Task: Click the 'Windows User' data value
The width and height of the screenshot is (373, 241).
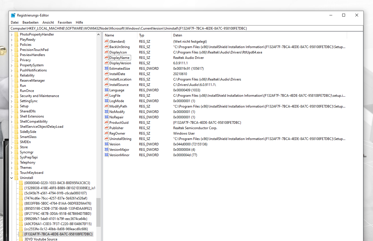Action: [184, 133]
